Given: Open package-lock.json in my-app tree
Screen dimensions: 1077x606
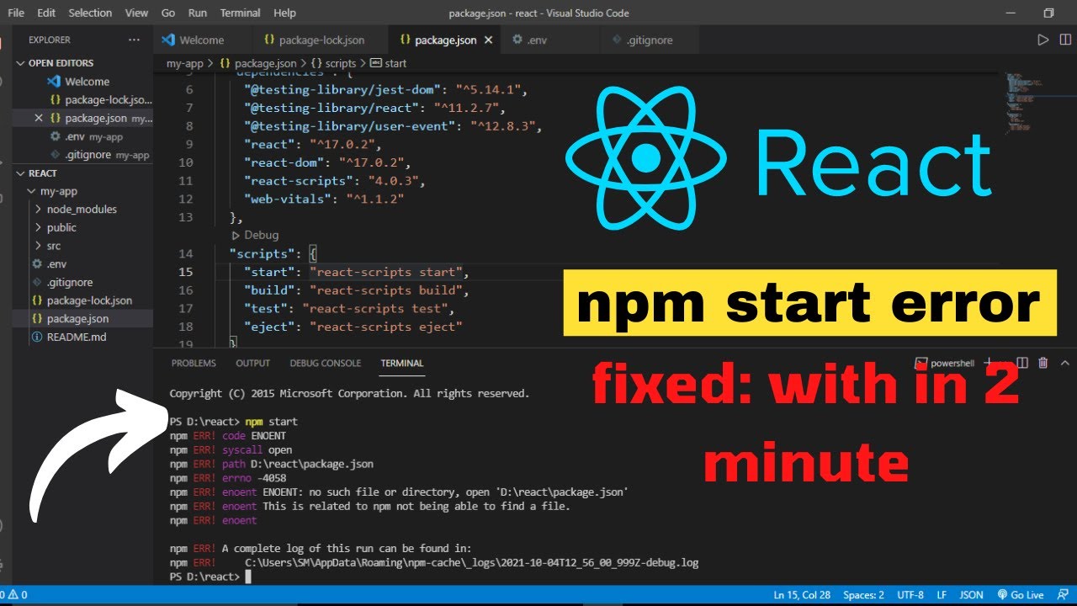Looking at the screenshot, I should (89, 300).
